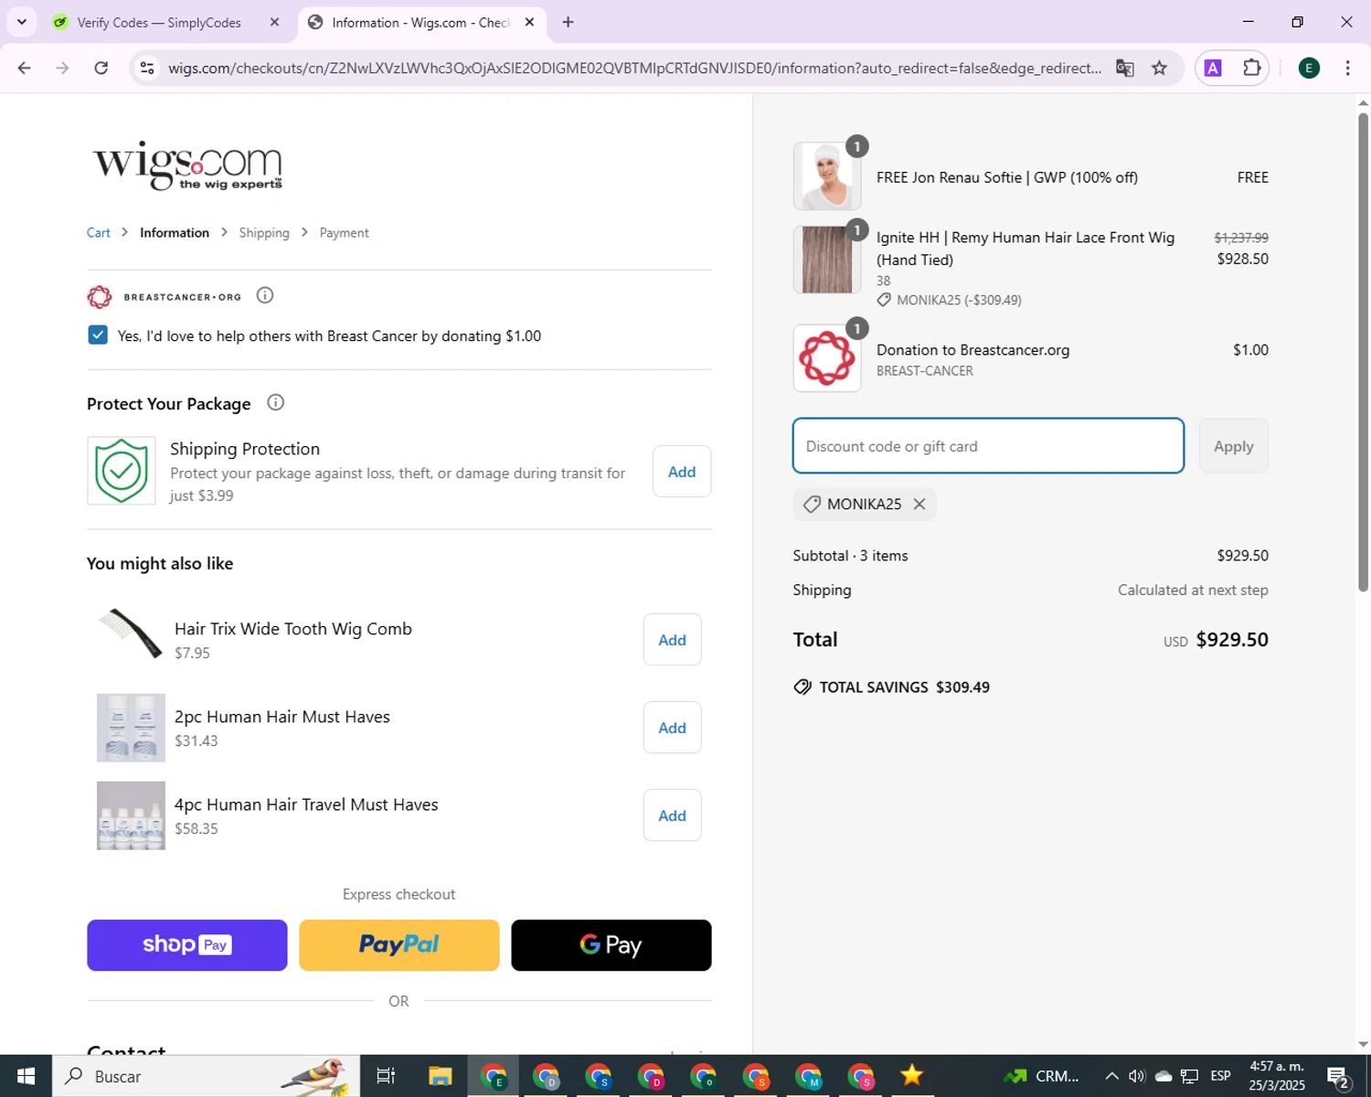Check out with PayPal

pos(399,945)
